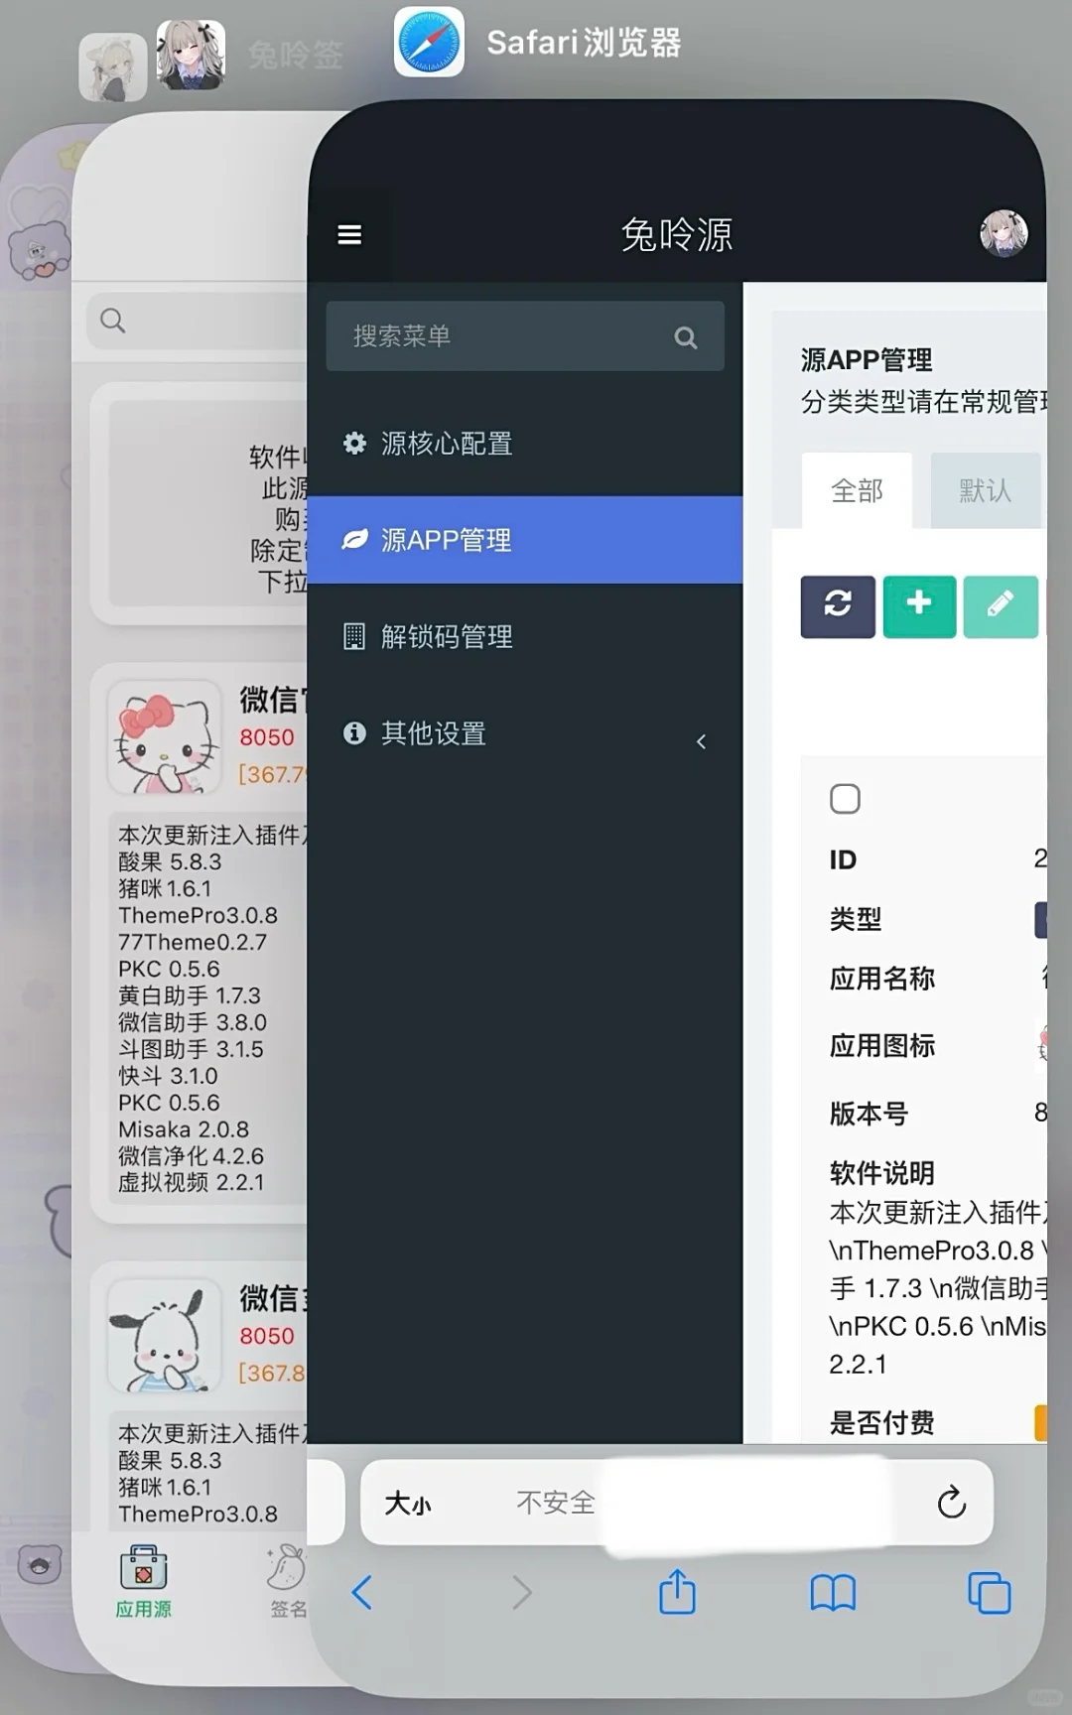Screen dimensions: 1072x1715
Task: Click the 是否付费 field label
Action: 881,1423
